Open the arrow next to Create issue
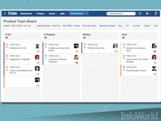This screenshot has height=121, width=161. (86, 14)
